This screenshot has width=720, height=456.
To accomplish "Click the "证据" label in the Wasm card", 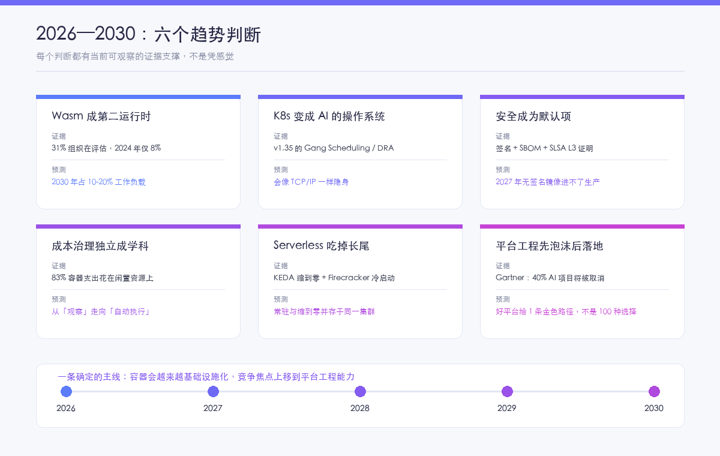I will click(x=59, y=136).
